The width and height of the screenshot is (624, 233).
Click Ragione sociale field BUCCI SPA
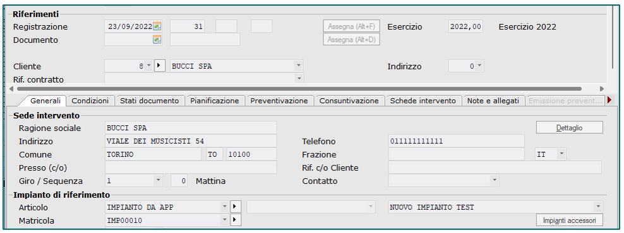point(191,127)
